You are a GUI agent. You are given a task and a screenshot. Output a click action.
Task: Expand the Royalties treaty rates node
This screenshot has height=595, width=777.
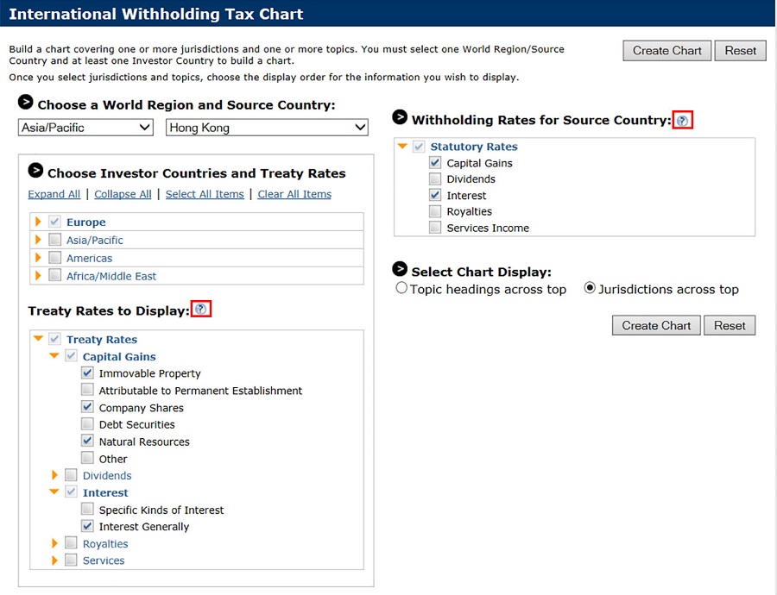(x=55, y=544)
